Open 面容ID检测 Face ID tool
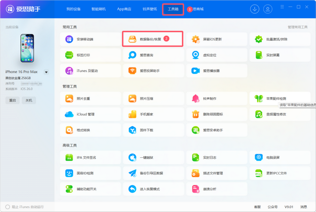Screen dimensions: 316x212 90,173
